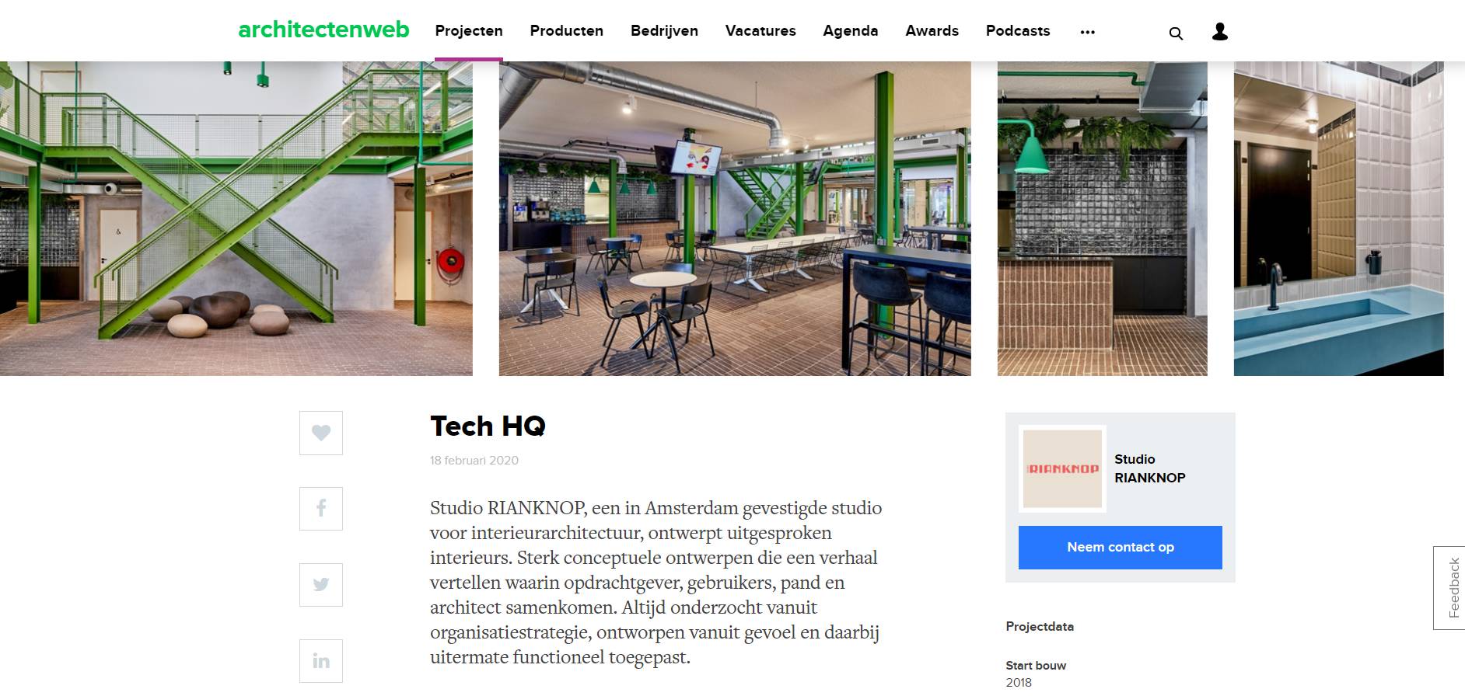This screenshot has width=1465, height=696.
Task: Open the Projecten menu item
Action: coord(469,31)
